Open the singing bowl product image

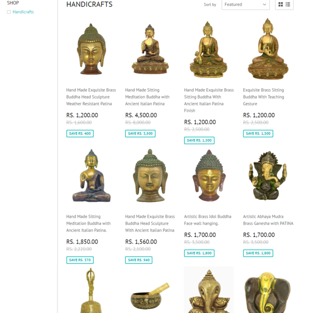tap(150, 296)
